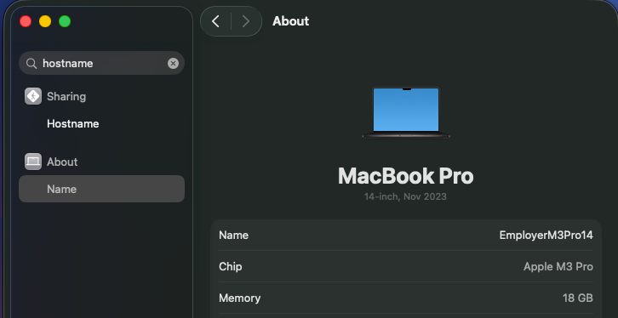
Task: Close the System Settings window
Action: [26, 21]
